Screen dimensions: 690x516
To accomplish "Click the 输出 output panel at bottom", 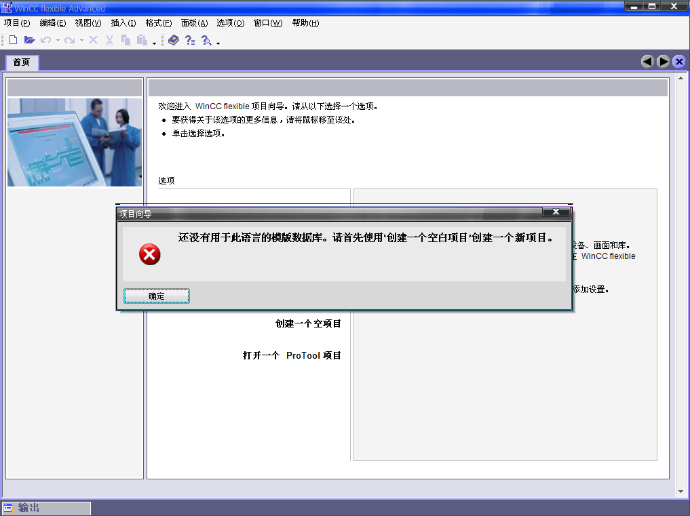I will (46, 508).
